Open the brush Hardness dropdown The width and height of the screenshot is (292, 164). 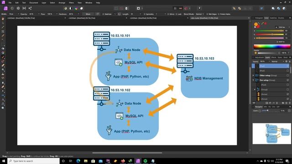coord(78,14)
